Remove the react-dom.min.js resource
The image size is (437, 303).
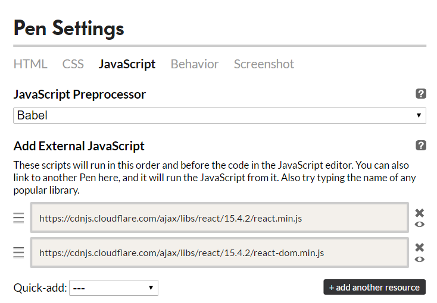420,247
